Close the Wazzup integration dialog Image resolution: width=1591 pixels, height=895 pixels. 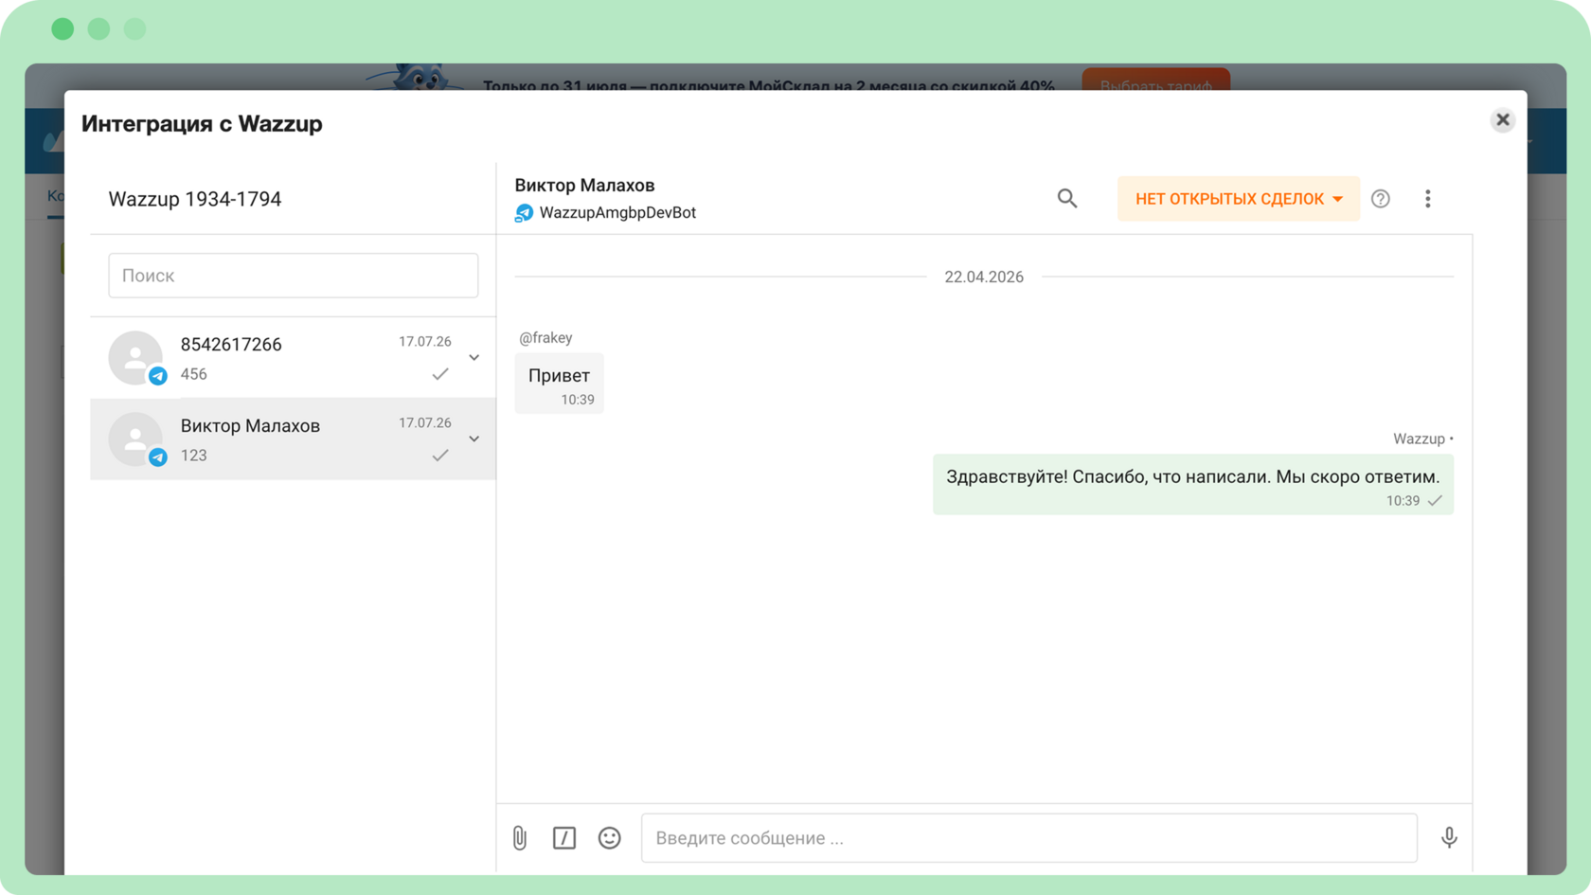1502,120
